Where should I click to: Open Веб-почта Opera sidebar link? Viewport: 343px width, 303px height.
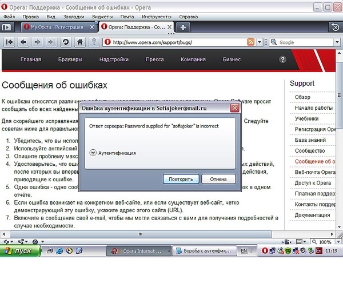tap(315, 172)
